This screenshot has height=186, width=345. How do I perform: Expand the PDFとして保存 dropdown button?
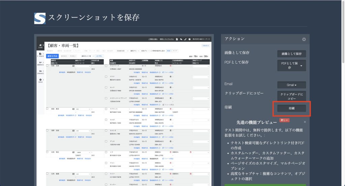291,65
